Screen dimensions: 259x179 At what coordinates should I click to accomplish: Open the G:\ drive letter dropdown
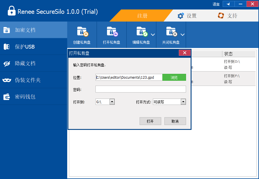[x=112, y=102]
